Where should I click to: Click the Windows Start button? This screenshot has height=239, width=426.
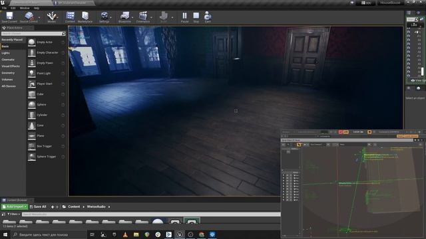tap(5, 234)
